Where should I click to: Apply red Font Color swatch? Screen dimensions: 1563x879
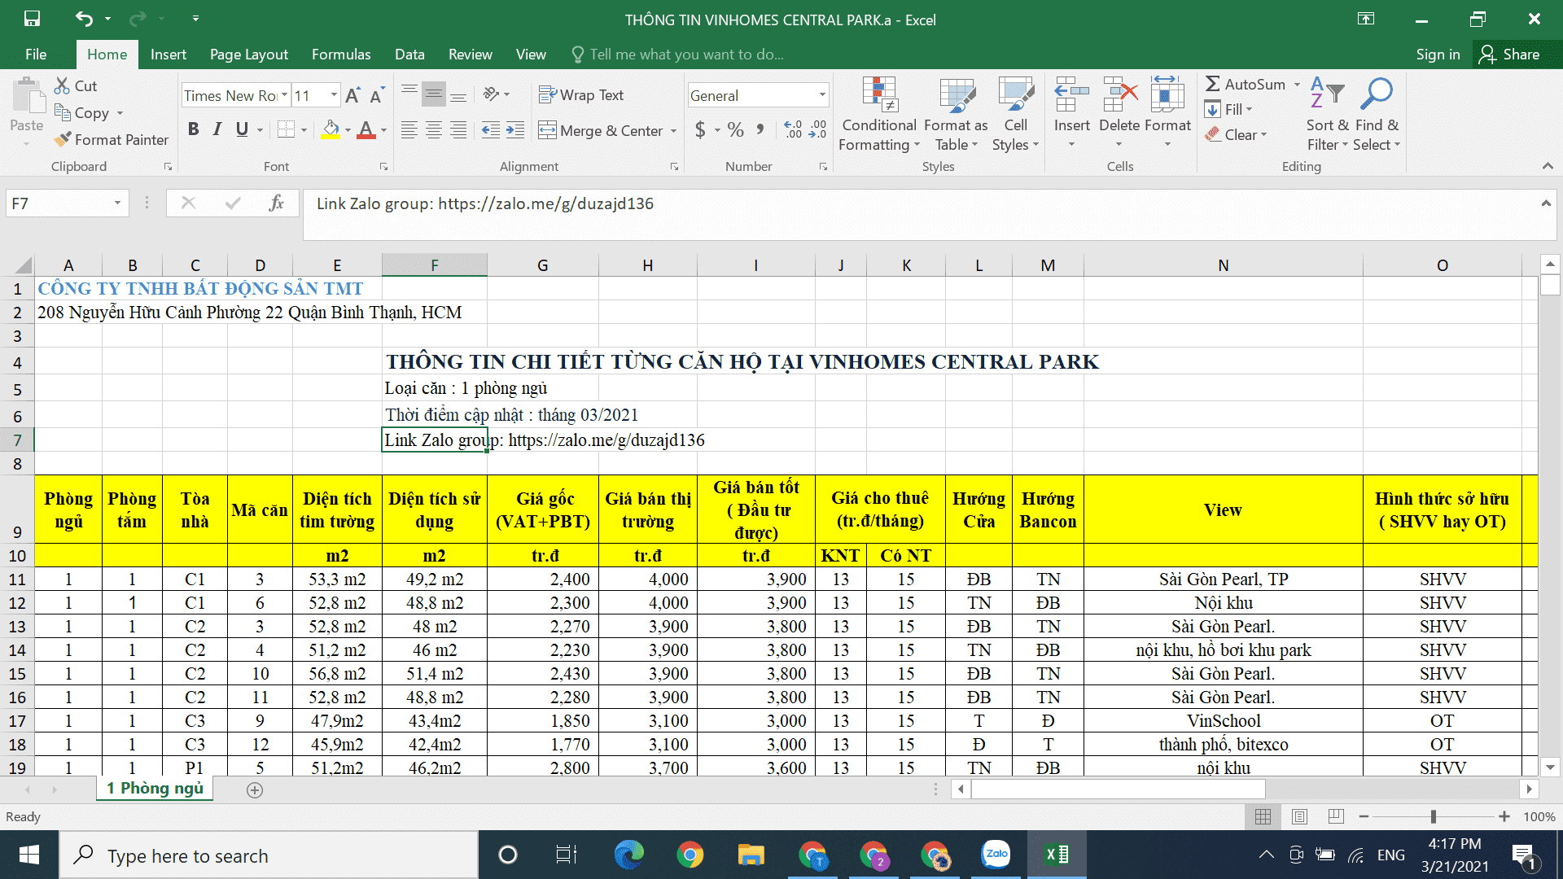366,130
